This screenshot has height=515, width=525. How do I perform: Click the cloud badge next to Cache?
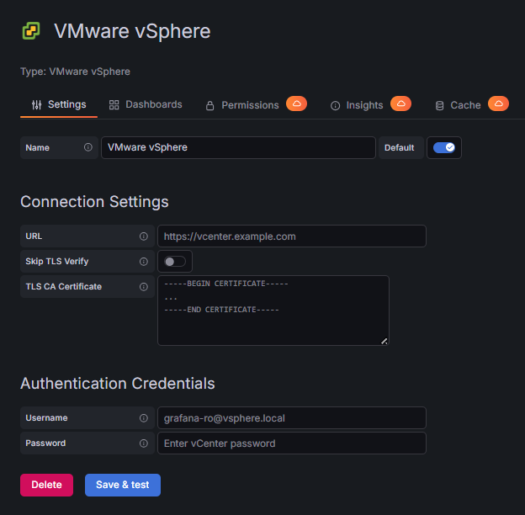(498, 104)
